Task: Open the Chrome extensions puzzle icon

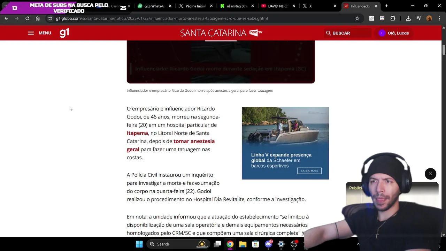Action: (x=393, y=18)
